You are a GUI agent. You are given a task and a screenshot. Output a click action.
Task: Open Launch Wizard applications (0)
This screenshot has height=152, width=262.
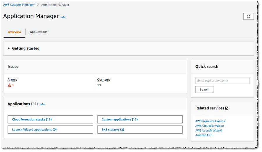click(50, 130)
